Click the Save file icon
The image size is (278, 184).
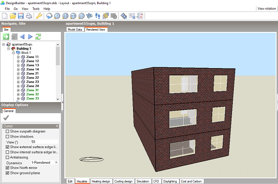pyautogui.click(x=21, y=16)
